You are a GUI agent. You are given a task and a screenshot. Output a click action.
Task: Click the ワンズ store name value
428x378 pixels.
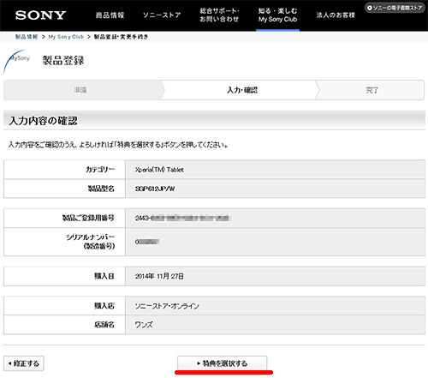(x=144, y=325)
